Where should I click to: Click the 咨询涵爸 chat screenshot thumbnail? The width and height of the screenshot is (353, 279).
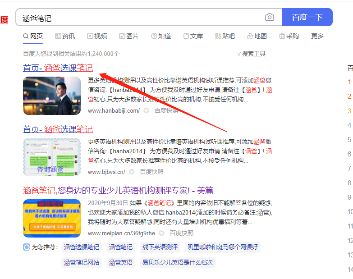[52, 157]
